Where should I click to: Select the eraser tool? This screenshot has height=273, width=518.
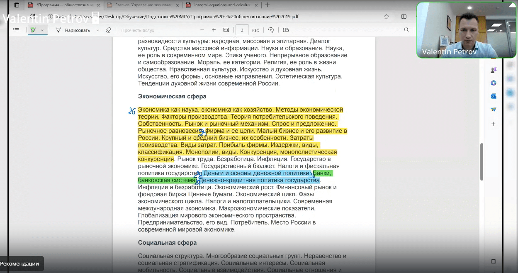[x=109, y=30]
